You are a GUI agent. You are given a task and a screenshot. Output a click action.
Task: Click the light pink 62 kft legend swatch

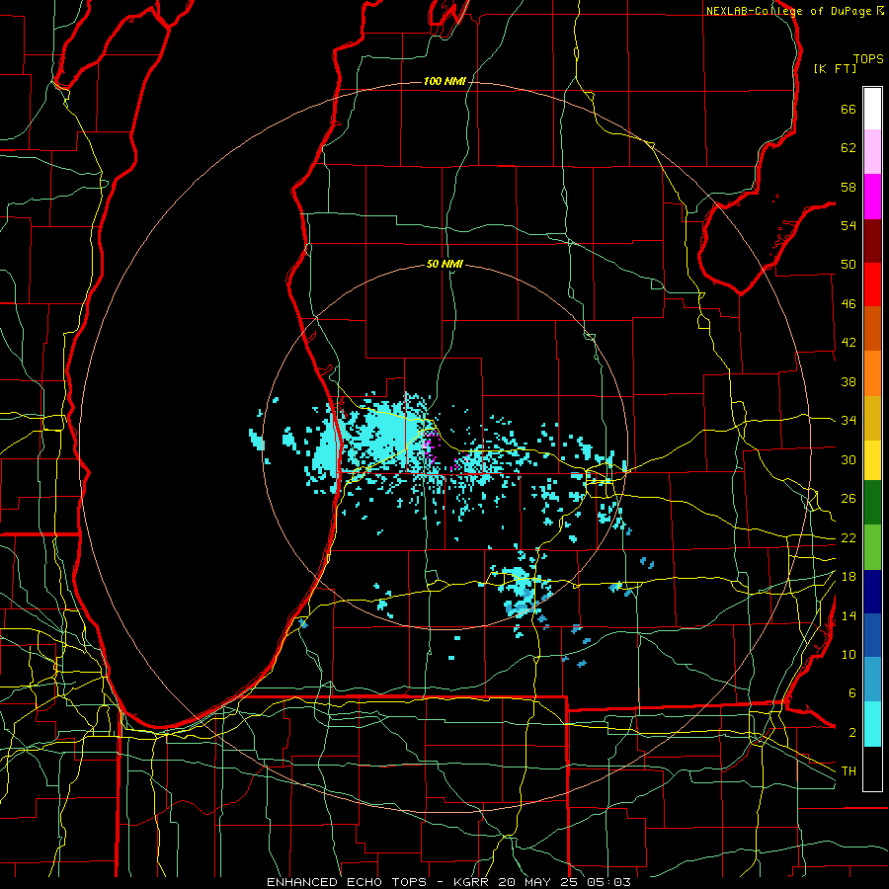click(x=872, y=152)
